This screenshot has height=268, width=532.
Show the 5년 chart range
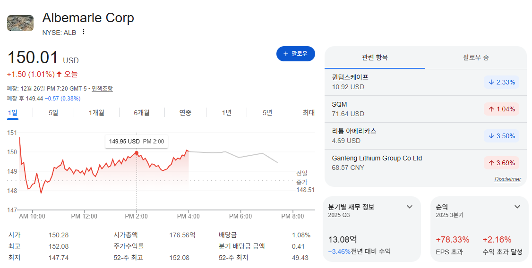pos(267,113)
